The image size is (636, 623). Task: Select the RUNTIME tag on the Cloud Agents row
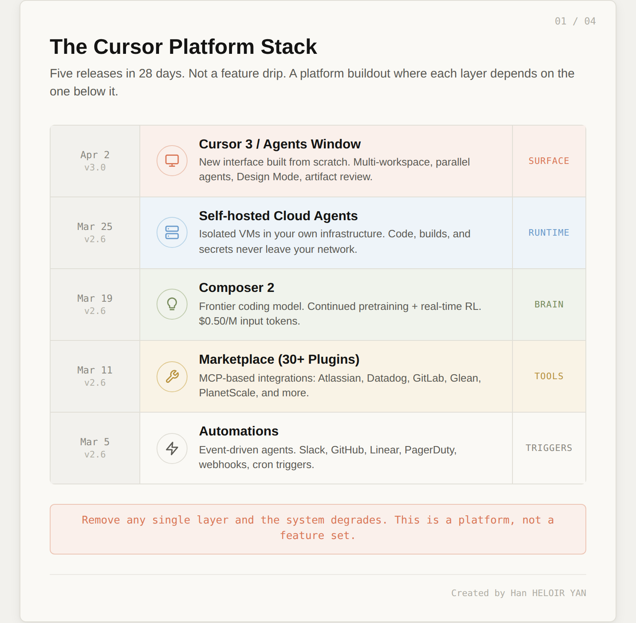click(548, 232)
